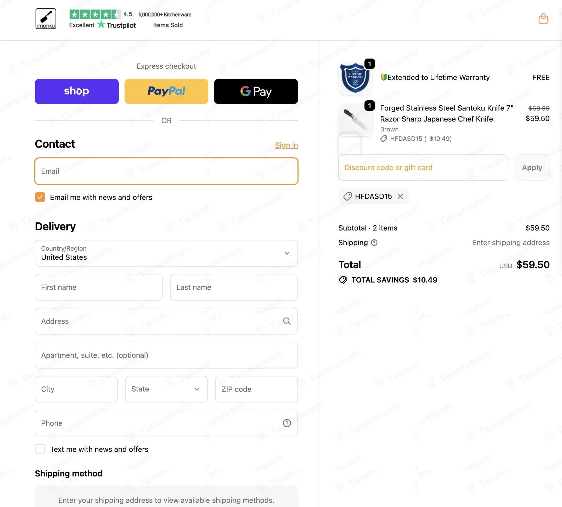
Task: Enable Text me with news and offers
Action: [x=40, y=449]
